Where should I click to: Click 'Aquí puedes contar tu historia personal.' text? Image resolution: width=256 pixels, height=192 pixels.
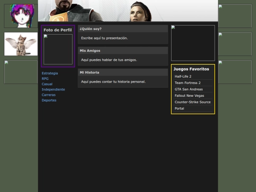coord(113,82)
